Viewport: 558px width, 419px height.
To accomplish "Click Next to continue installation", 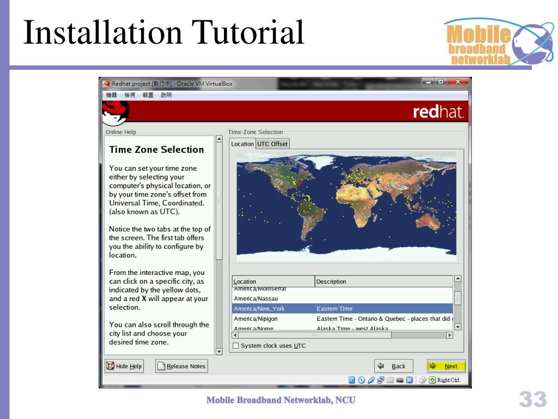I will pos(446,366).
